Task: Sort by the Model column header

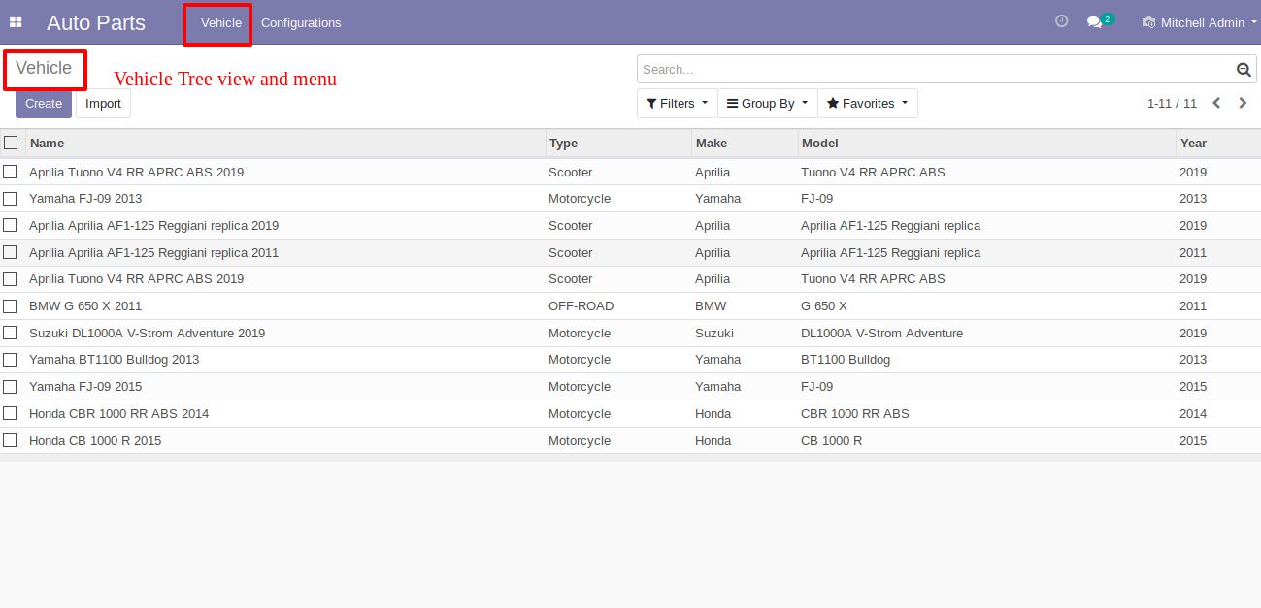Action: click(986, 143)
